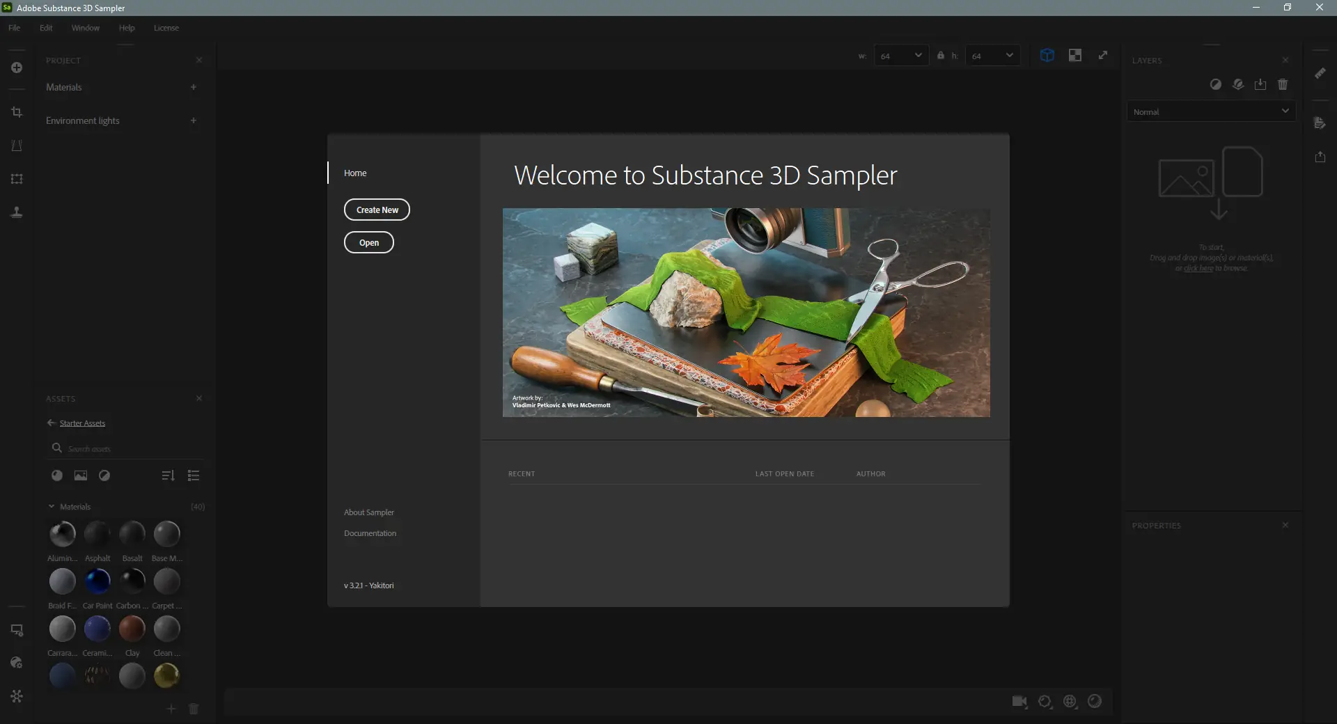1337x724 pixels.
Task: Close the Assets panel
Action: pyautogui.click(x=199, y=398)
